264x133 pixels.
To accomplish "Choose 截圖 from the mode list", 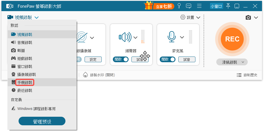I will (x=42, y=50).
